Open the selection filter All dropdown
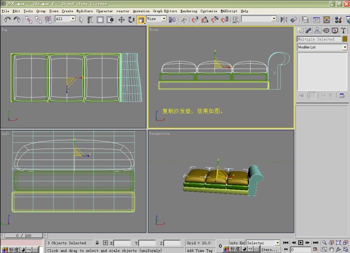 pyautogui.click(x=73, y=19)
